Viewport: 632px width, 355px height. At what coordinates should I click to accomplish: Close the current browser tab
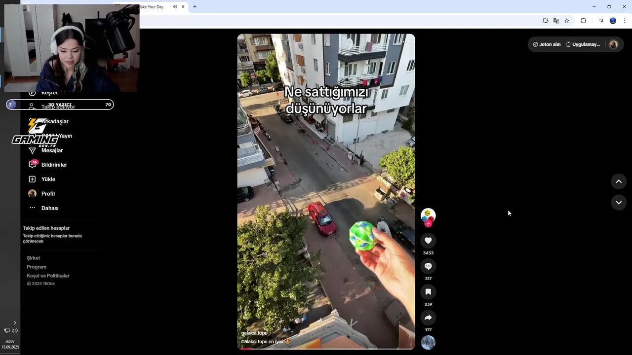coord(183,7)
